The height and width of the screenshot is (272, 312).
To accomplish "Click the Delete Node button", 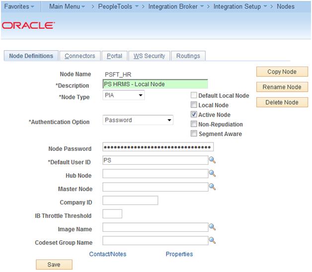I will pyautogui.click(x=282, y=102).
